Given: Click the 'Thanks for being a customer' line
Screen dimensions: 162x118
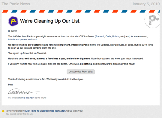Looking at the screenshot, I should click(x=46, y=79).
